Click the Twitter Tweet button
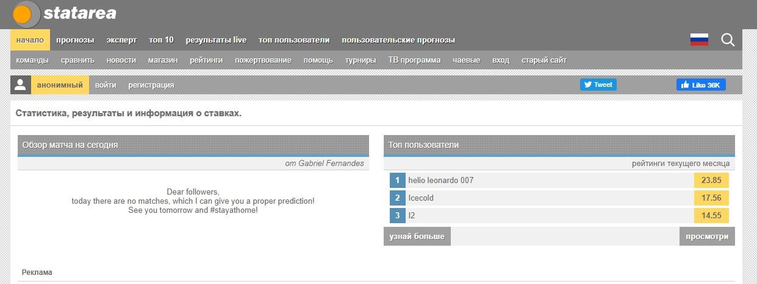This screenshot has height=284, width=757. pyautogui.click(x=598, y=85)
